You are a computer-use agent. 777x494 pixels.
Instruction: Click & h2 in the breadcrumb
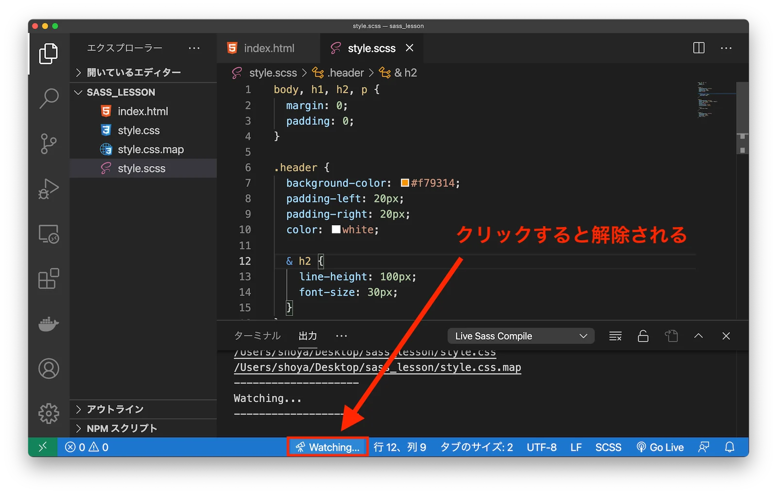tap(405, 73)
